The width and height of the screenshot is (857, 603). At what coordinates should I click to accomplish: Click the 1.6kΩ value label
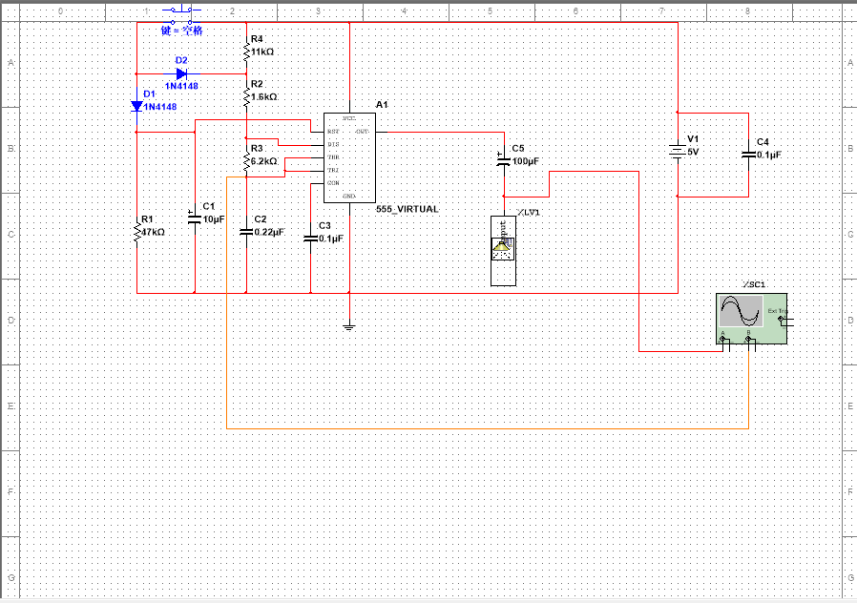(264, 96)
